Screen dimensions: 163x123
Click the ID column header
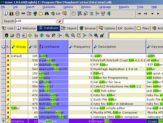pos(33,47)
